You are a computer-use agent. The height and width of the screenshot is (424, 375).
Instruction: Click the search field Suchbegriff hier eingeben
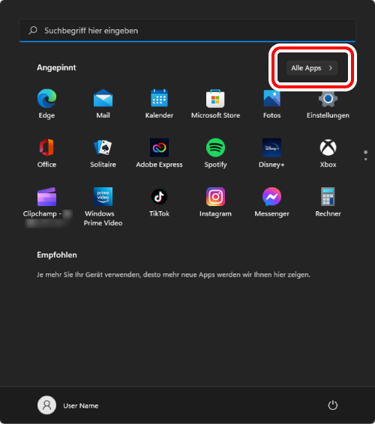187,31
